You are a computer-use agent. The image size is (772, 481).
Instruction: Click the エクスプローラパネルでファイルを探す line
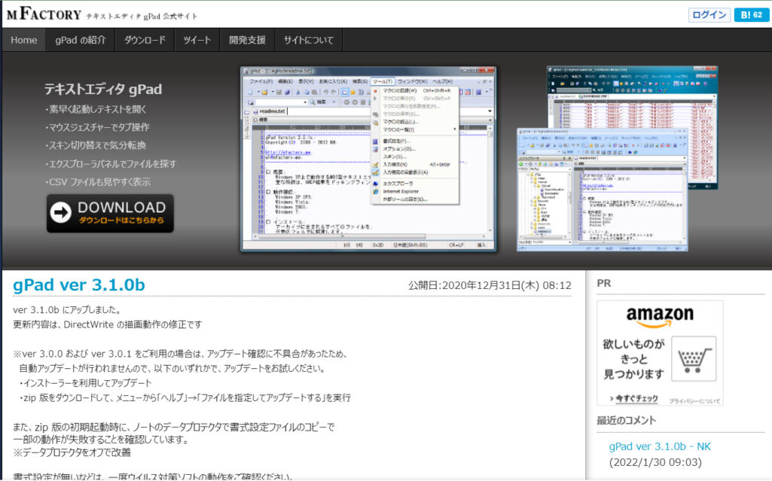tap(110, 164)
